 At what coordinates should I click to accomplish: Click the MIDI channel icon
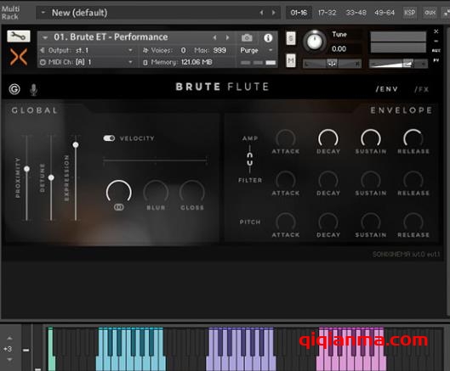tap(43, 62)
